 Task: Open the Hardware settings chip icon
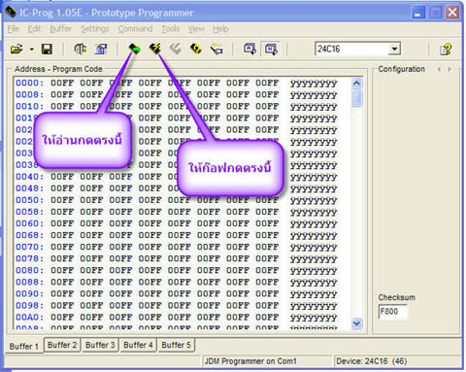pyautogui.click(x=81, y=49)
